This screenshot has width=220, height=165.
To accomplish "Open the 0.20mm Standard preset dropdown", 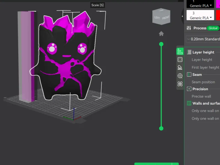I will pos(203,39).
